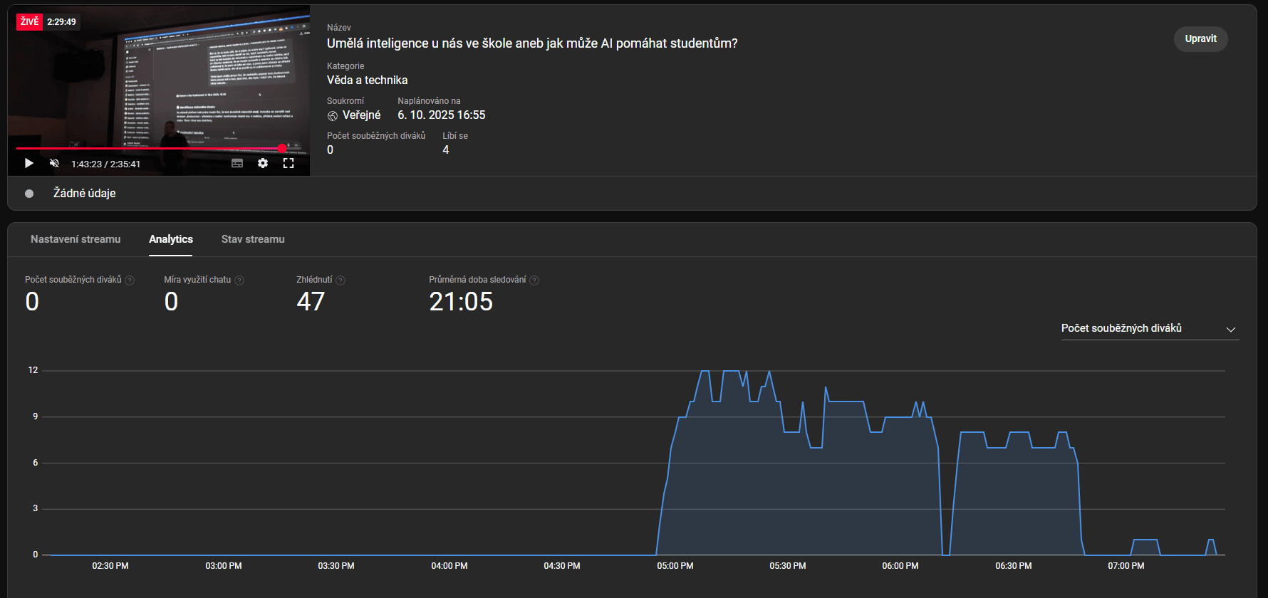This screenshot has width=1268, height=598.
Task: Click the help icon next to Zhlédnutí
Action: click(341, 280)
